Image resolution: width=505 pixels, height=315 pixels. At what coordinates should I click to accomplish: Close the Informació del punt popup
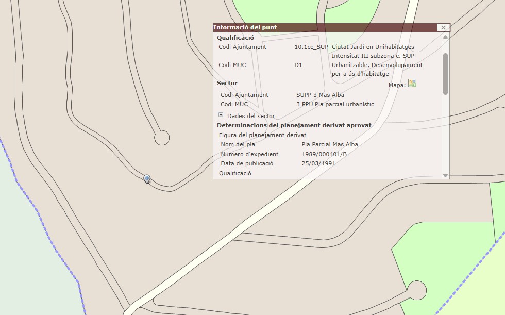tap(443, 28)
